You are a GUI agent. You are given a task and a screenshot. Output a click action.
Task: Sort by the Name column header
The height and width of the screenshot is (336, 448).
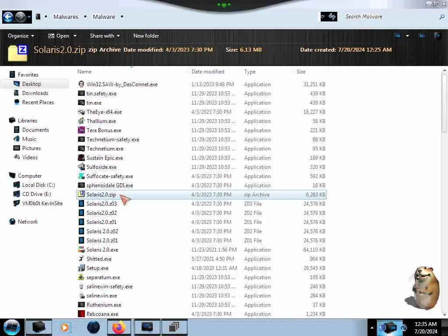coord(84,72)
